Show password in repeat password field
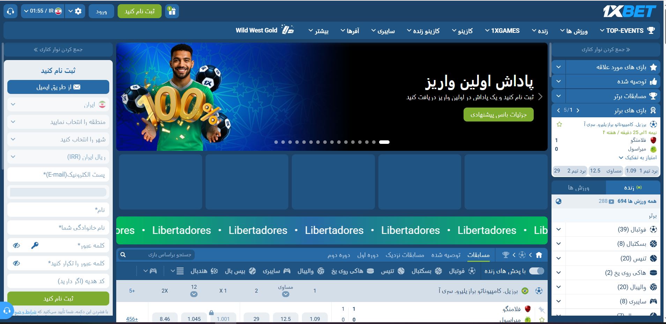Screen dimensions: 666x324 pos(16,263)
